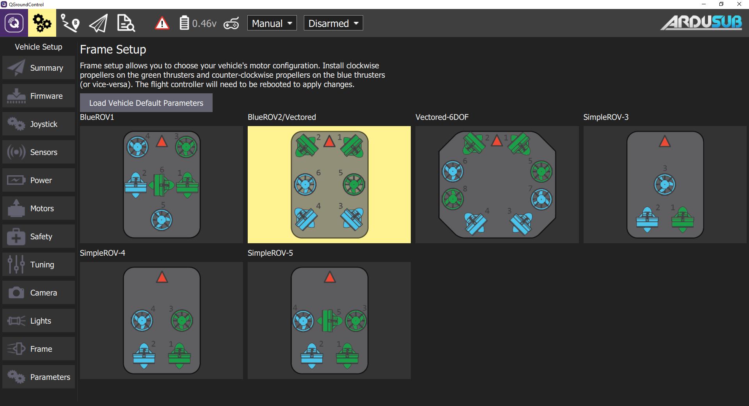Screen dimensions: 749x406
Task: Click the Frame Setup page title
Action: tap(113, 50)
